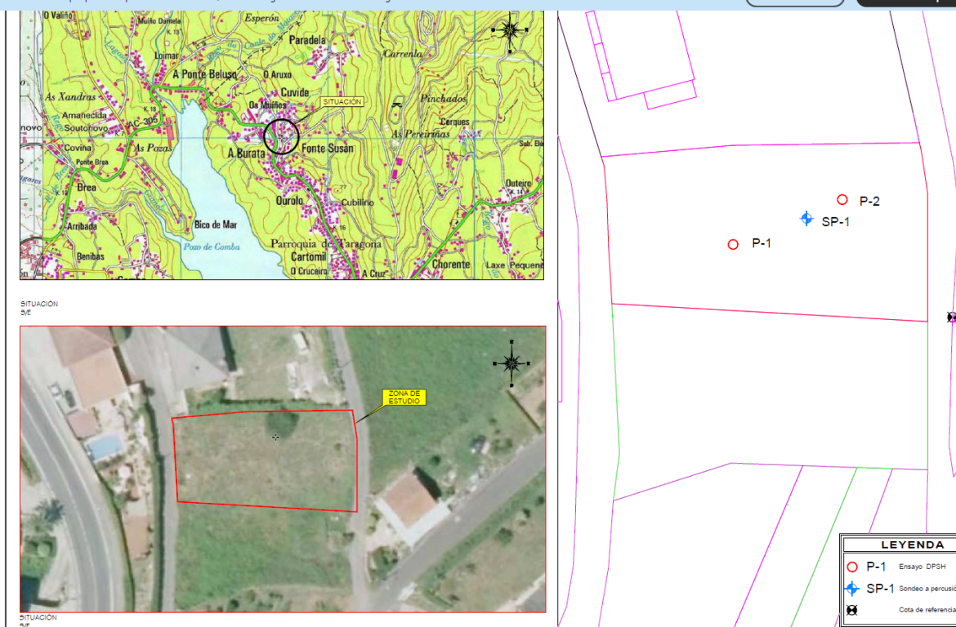Click the 'Cuvide' place name
The image size is (956, 627).
tap(295, 92)
